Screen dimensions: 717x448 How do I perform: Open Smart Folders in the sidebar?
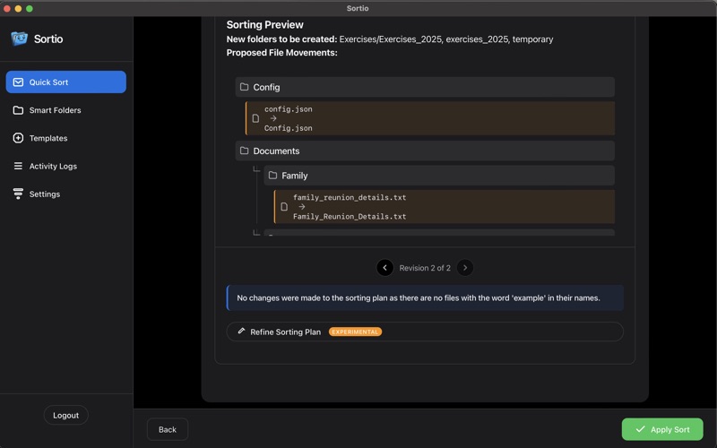tap(65, 110)
